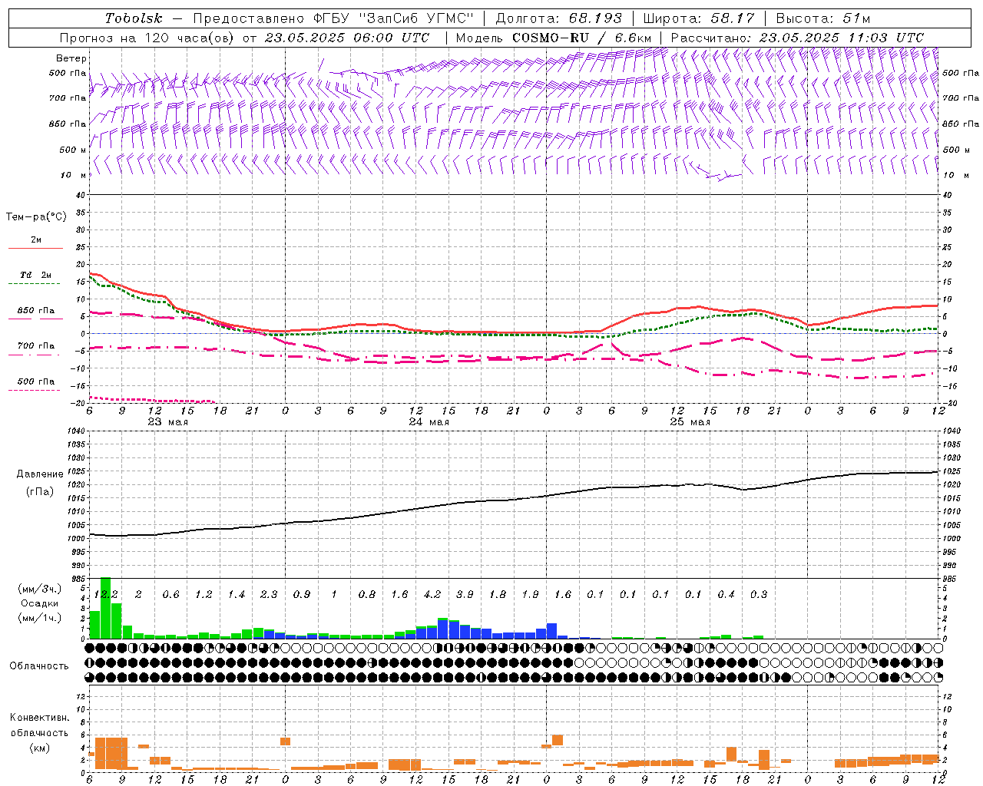The width and height of the screenshot is (983, 786).
Task: Click the 23 мая date label
Action: click(168, 422)
